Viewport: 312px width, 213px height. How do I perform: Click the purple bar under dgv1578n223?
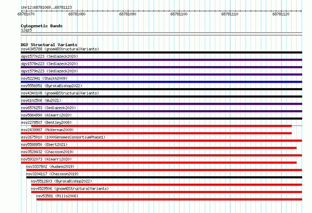click(x=161, y=67)
